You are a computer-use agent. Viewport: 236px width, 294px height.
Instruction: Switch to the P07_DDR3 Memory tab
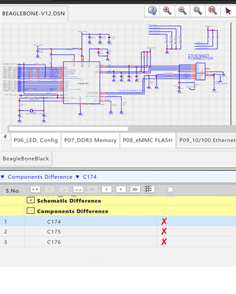(90, 140)
